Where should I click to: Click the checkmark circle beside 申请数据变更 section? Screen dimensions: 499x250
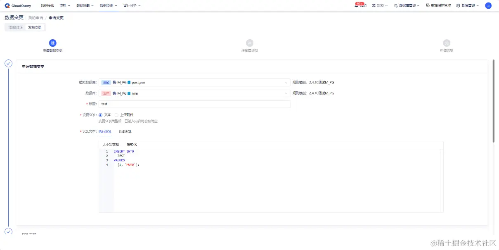coord(8,63)
